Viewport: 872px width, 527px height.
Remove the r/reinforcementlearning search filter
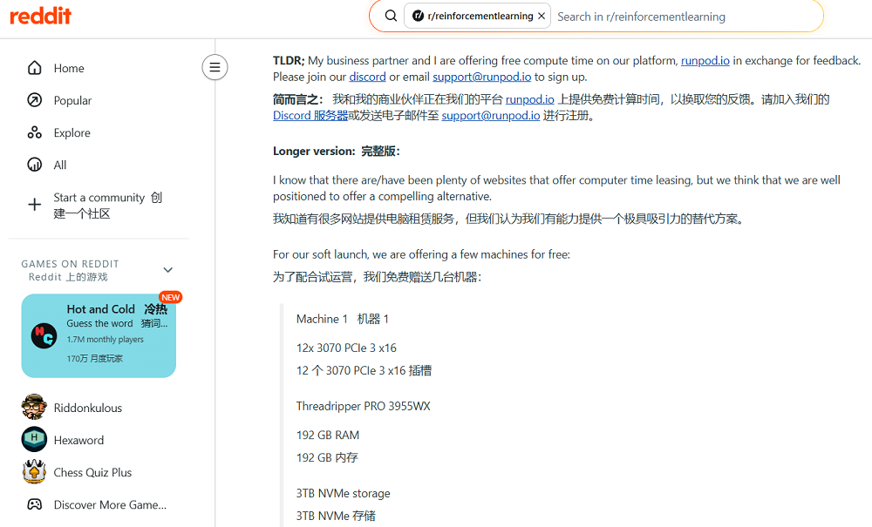pyautogui.click(x=541, y=15)
